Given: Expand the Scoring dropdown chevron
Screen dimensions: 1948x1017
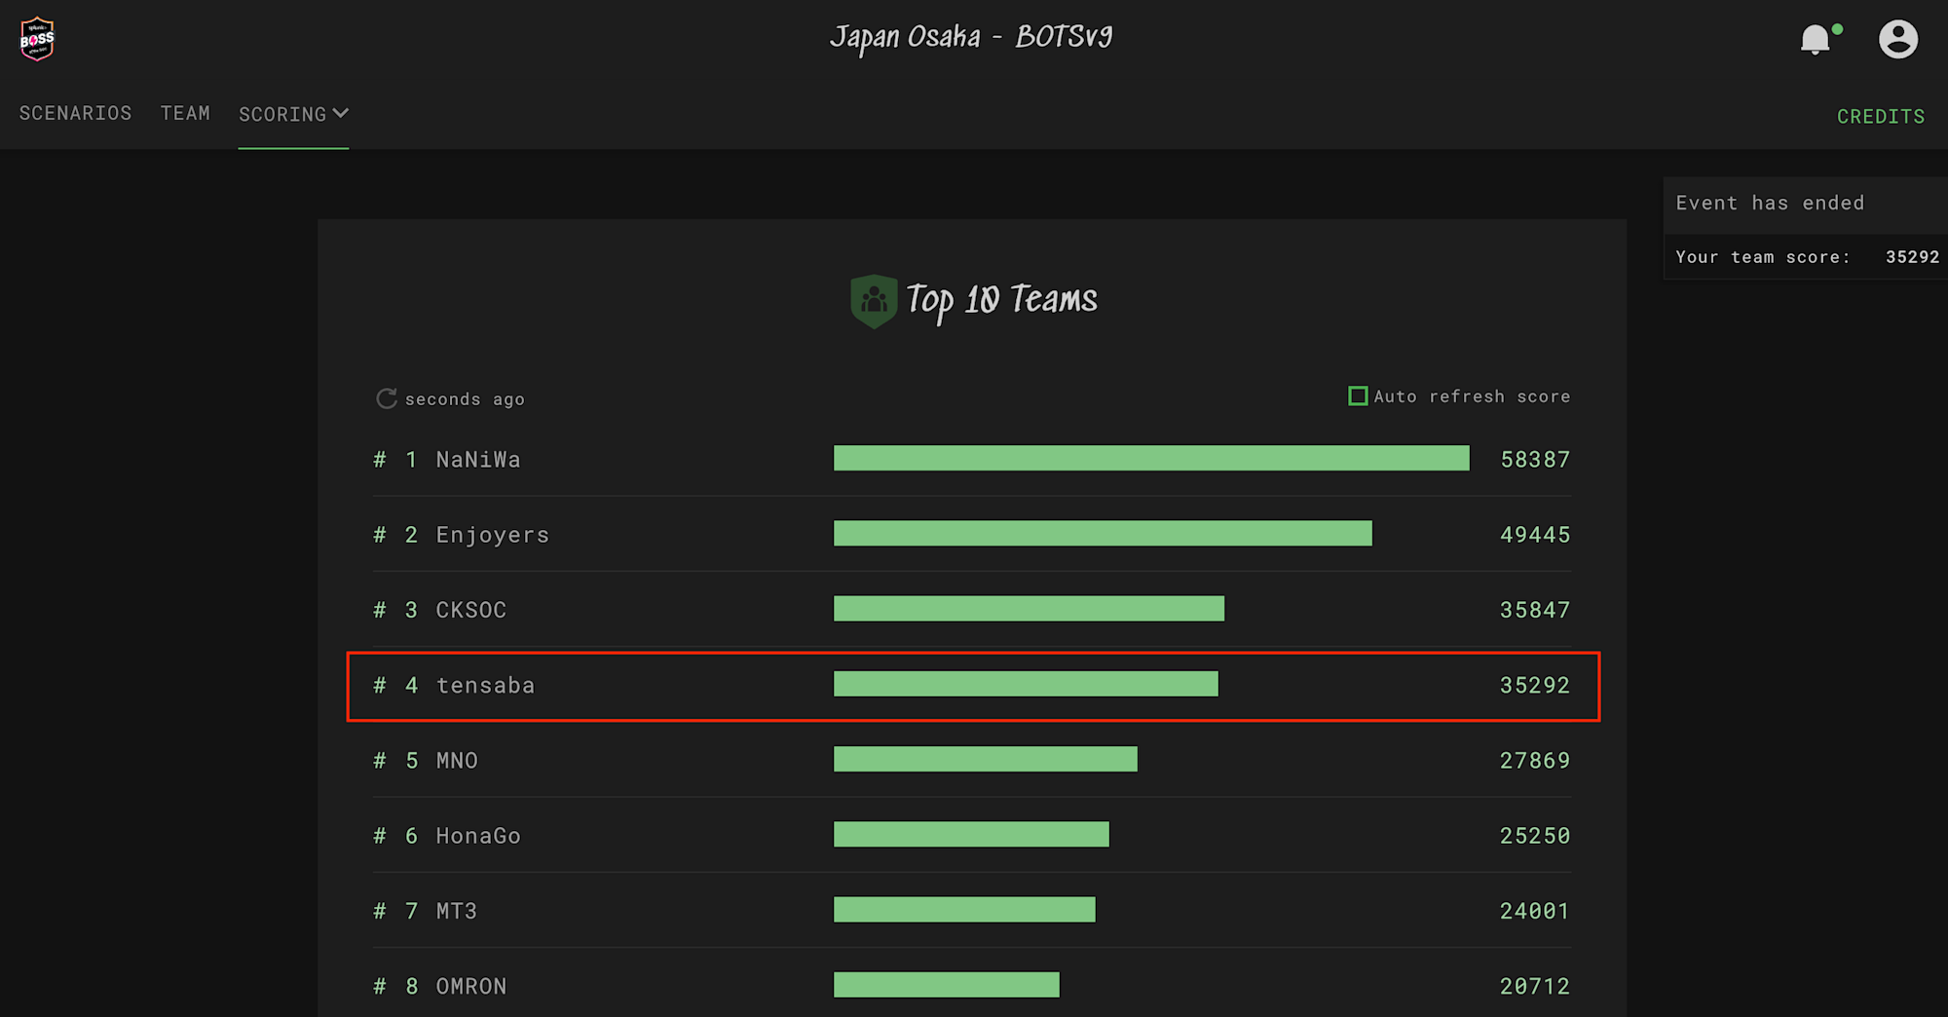Looking at the screenshot, I should (x=341, y=114).
